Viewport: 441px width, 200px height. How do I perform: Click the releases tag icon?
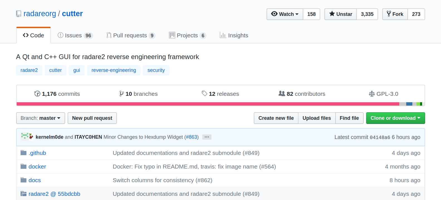coord(205,93)
